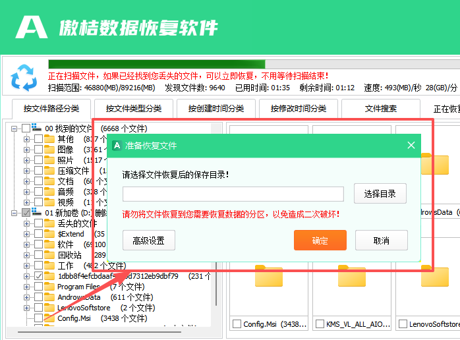Click the save directory path input field

[233, 194]
